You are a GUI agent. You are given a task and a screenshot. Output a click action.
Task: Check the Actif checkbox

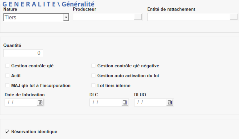(7, 76)
